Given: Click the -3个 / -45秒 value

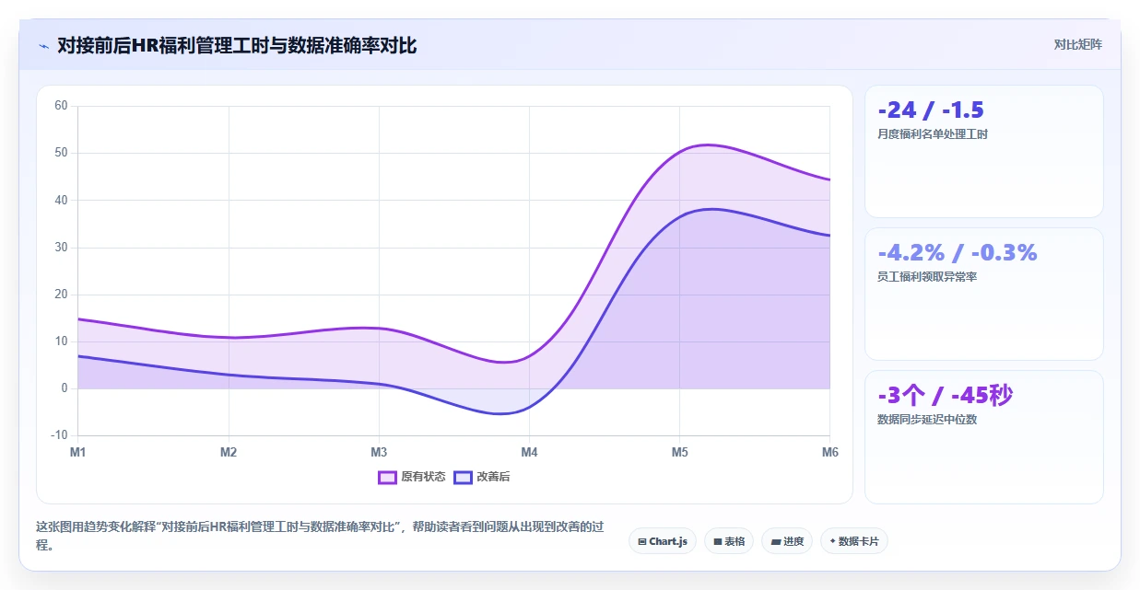Looking at the screenshot, I should click(945, 396).
